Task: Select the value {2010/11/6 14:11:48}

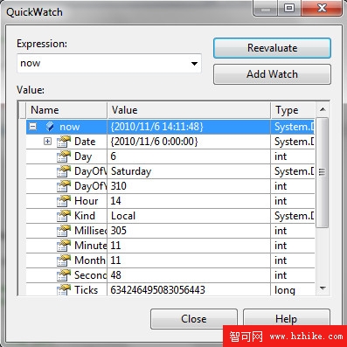Action: click(156, 127)
